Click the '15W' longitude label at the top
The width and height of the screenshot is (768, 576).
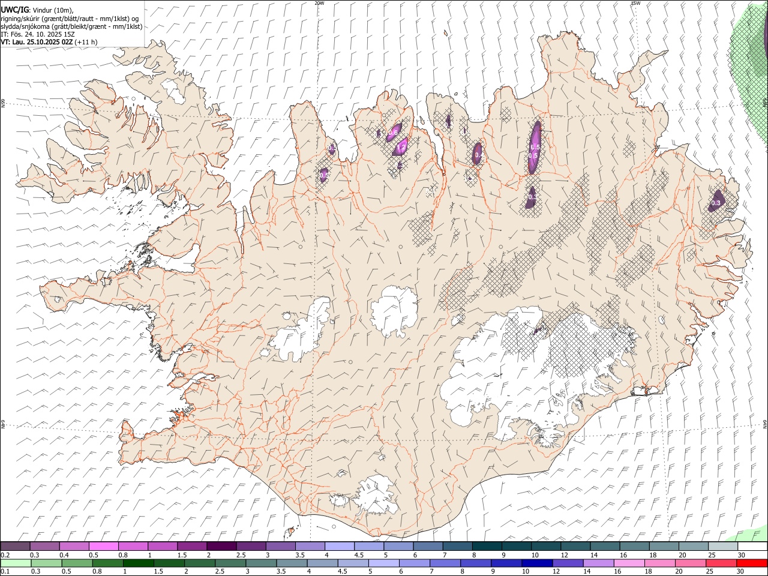635,3
